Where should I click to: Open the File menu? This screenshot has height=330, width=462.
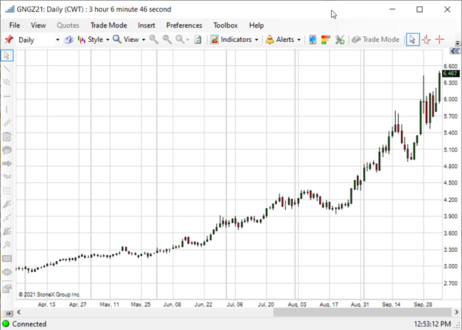(x=15, y=26)
